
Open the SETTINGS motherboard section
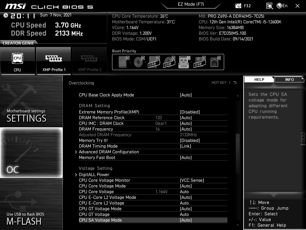point(31,101)
